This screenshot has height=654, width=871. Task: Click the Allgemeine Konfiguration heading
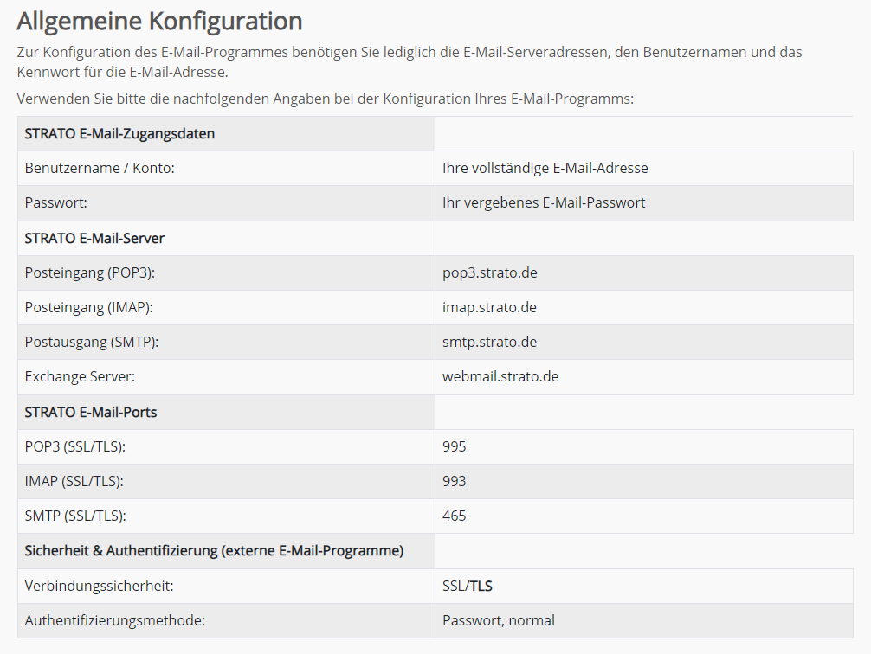(x=159, y=21)
